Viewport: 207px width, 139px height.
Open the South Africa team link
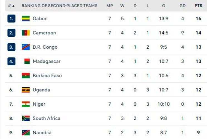46,118
